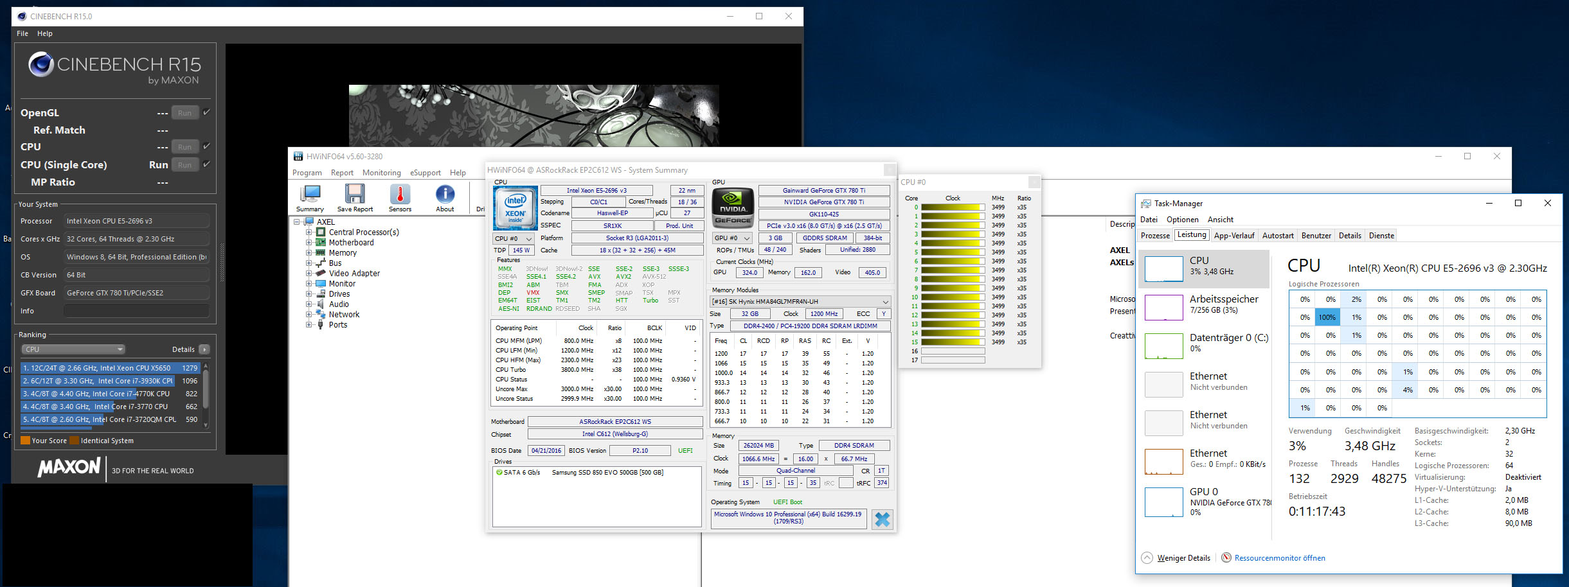Viewport: 1569px width, 587px height.
Task: Switch to the Prozesse tab
Action: click(1155, 236)
